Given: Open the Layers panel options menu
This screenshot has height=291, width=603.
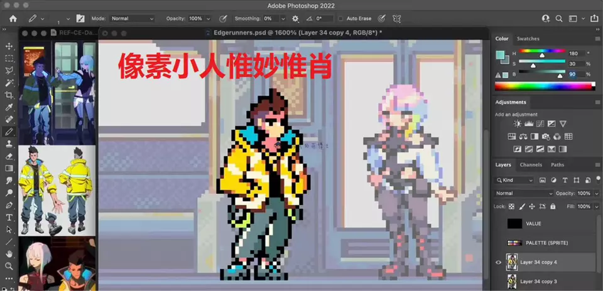Looking at the screenshot, I should click(597, 165).
